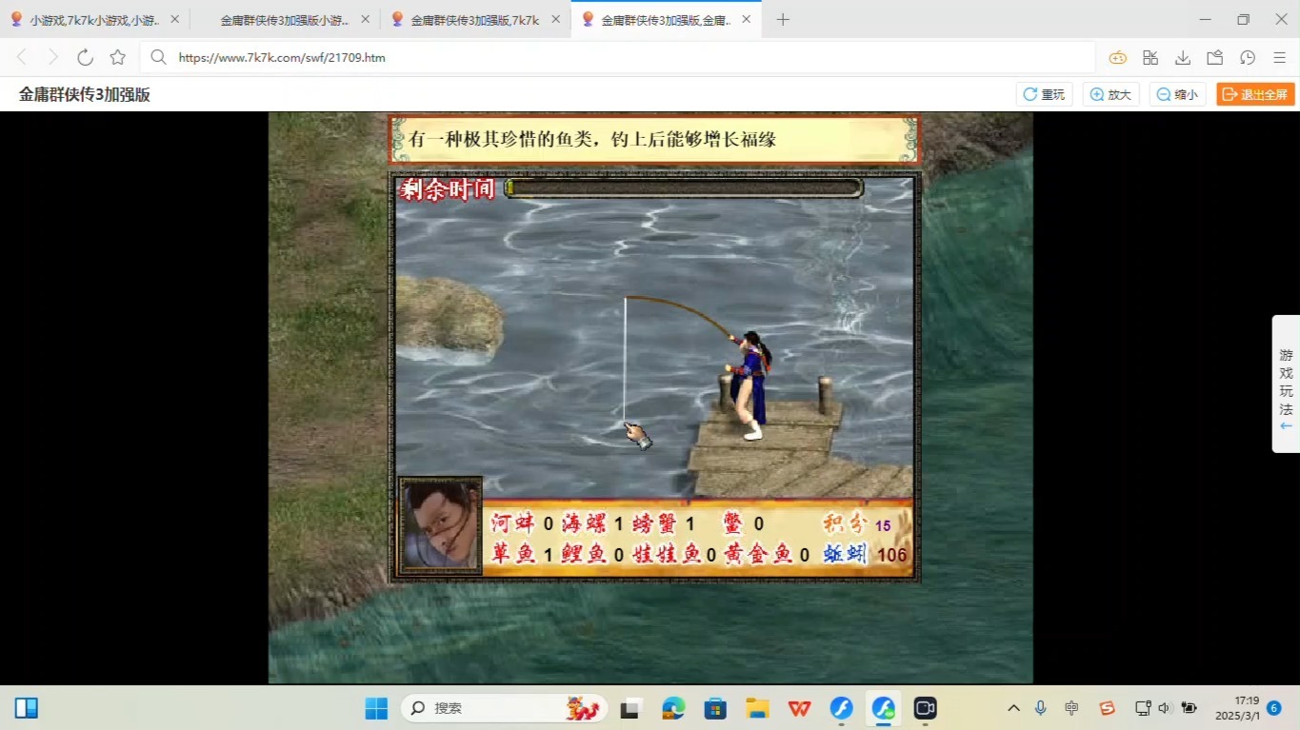This screenshot has height=730, width=1300.
Task: Close the third tab 金庸群侠传3加强版,7k7k
Action: coord(555,19)
